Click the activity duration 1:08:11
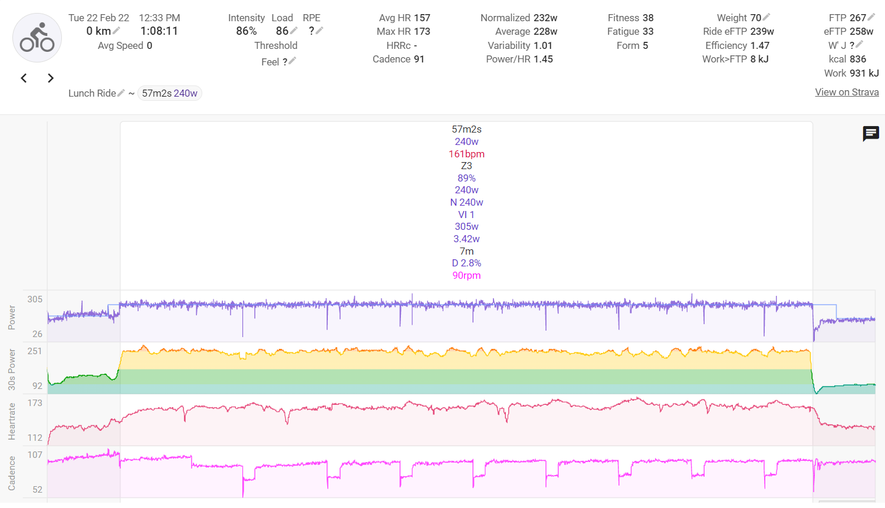 coord(159,31)
